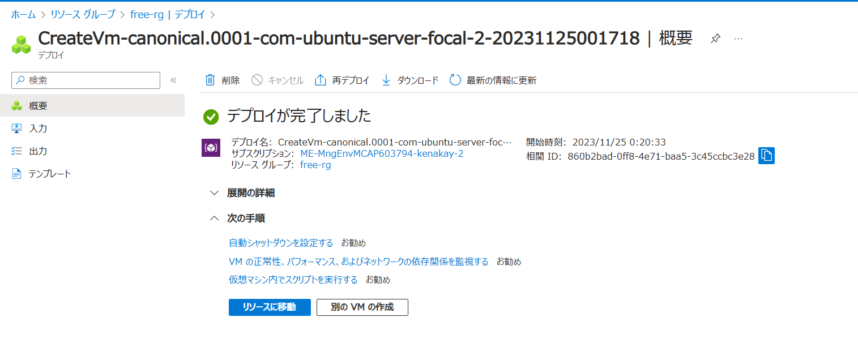Viewport: 858px width, 364px height.
Task: Click 仮想マシン内でスクリプトを実行する link
Action: click(x=293, y=280)
